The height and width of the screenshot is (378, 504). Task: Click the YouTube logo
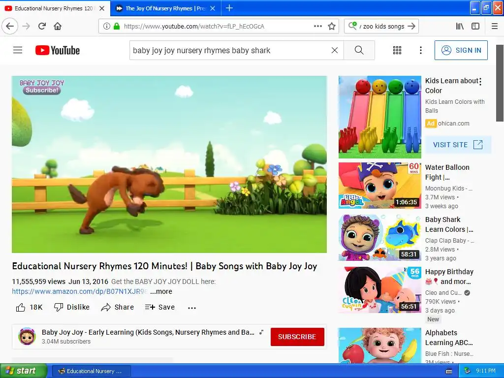[58, 50]
